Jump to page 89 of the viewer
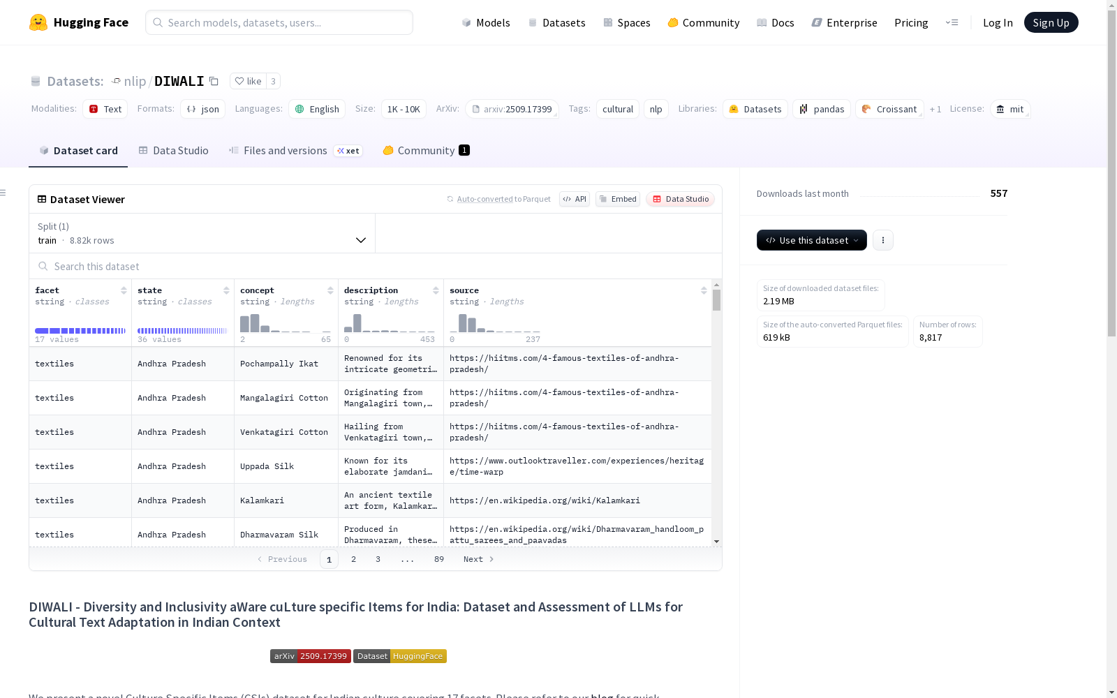1117x698 pixels. coord(439,559)
